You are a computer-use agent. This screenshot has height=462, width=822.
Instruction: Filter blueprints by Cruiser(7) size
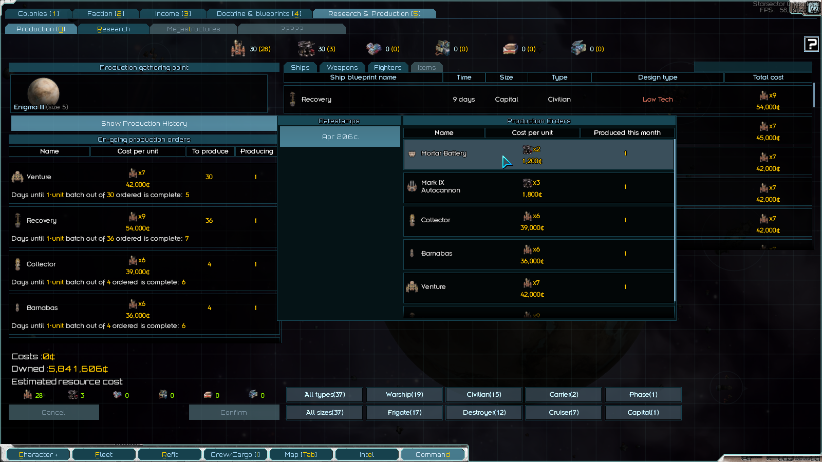click(564, 412)
